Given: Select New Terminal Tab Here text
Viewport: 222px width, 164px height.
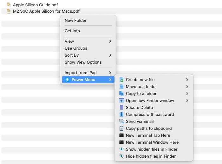Looking at the screenshot, I should pyautogui.click(x=148, y=135).
